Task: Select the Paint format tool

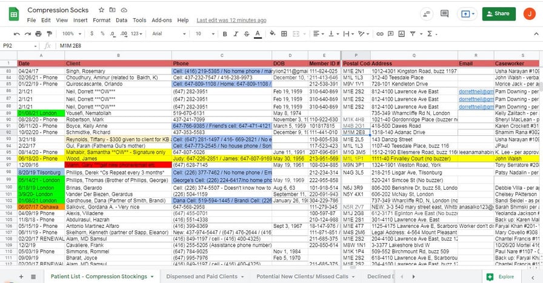Action: point(48,34)
